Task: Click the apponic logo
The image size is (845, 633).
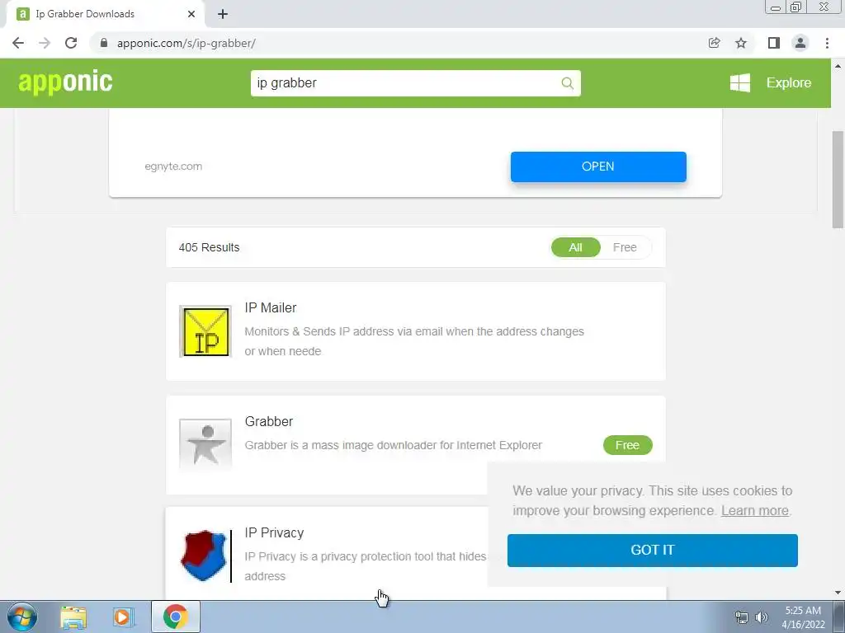Action: (x=65, y=82)
